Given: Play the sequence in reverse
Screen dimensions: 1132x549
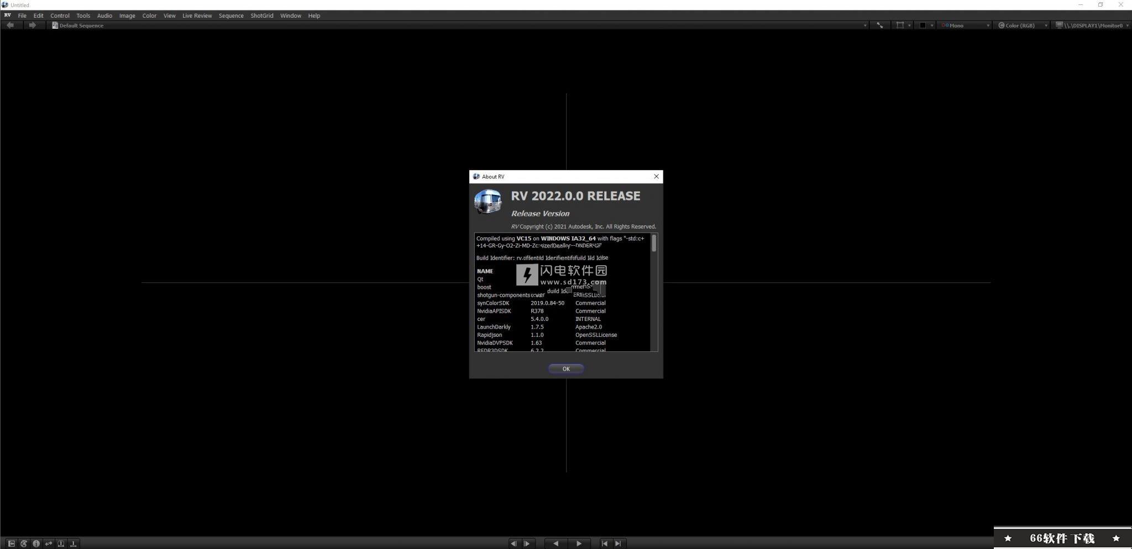Looking at the screenshot, I should (555, 543).
